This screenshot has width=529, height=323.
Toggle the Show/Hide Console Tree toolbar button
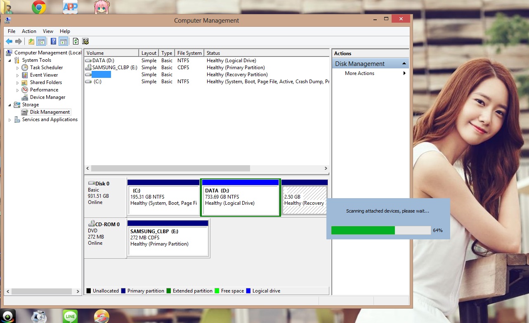[41, 41]
